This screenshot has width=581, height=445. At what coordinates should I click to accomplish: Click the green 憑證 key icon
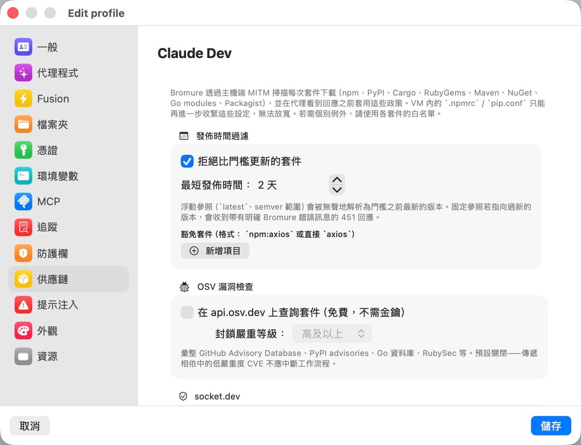pos(23,150)
